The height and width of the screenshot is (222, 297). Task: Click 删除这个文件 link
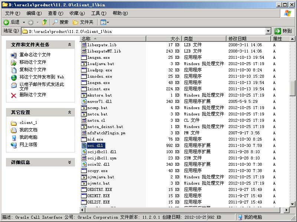pyautogui.click(x=33, y=95)
